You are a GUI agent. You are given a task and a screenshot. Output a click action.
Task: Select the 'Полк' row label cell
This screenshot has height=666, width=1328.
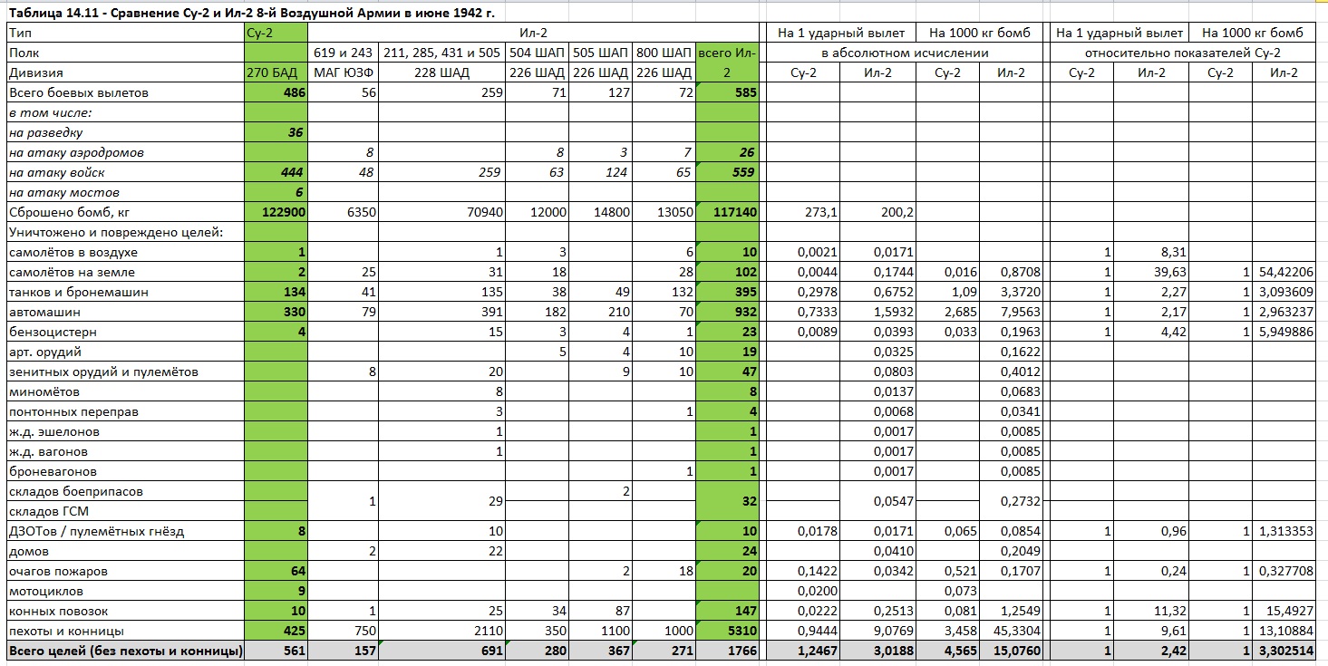125,53
